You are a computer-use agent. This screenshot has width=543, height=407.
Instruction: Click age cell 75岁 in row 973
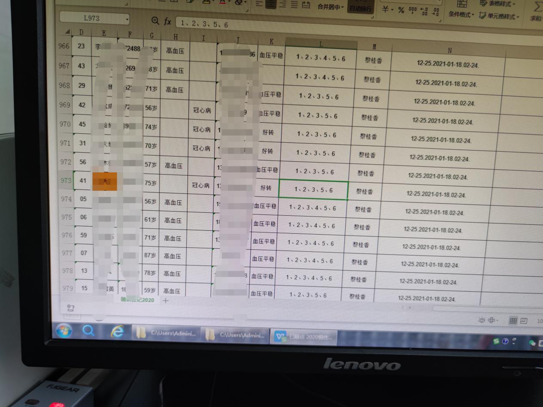coord(151,183)
